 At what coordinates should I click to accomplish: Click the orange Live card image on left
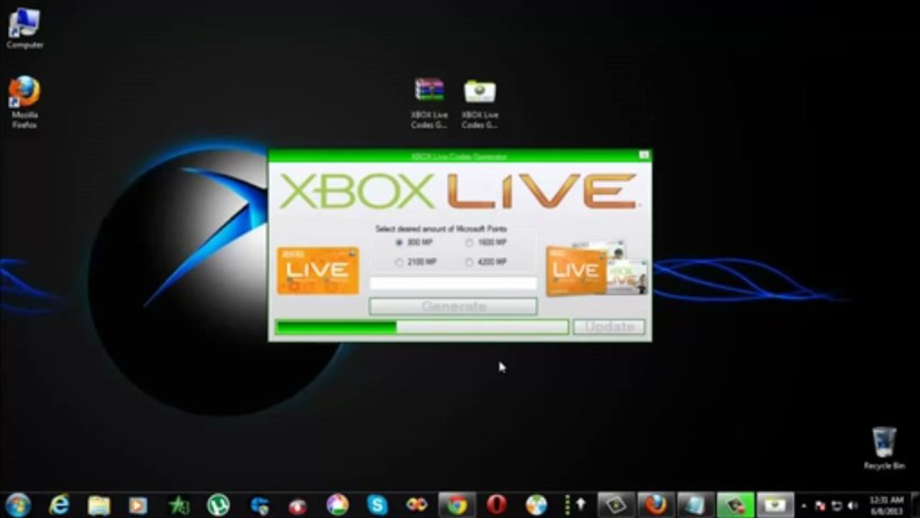tap(318, 271)
